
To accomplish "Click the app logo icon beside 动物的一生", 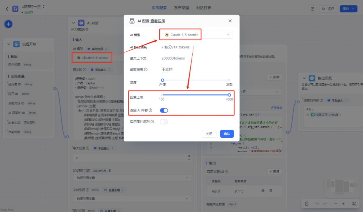I will pyautogui.click(x=15, y=9).
